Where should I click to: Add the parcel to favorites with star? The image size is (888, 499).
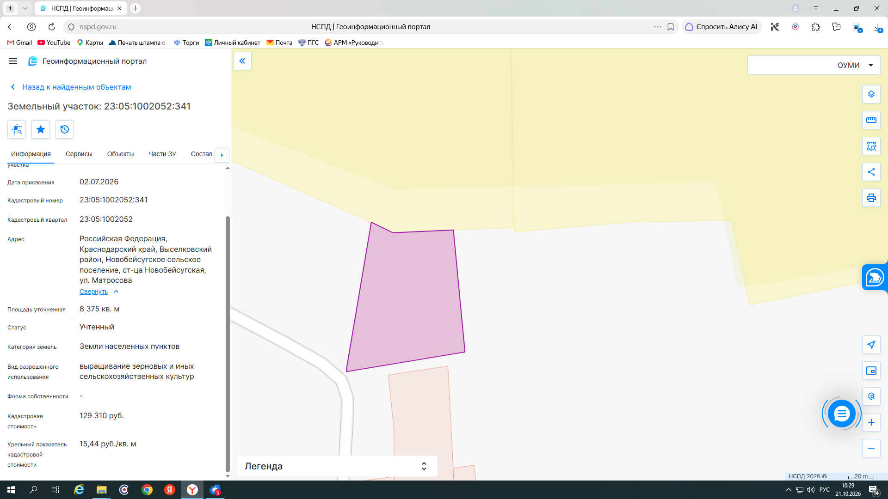pos(41,129)
